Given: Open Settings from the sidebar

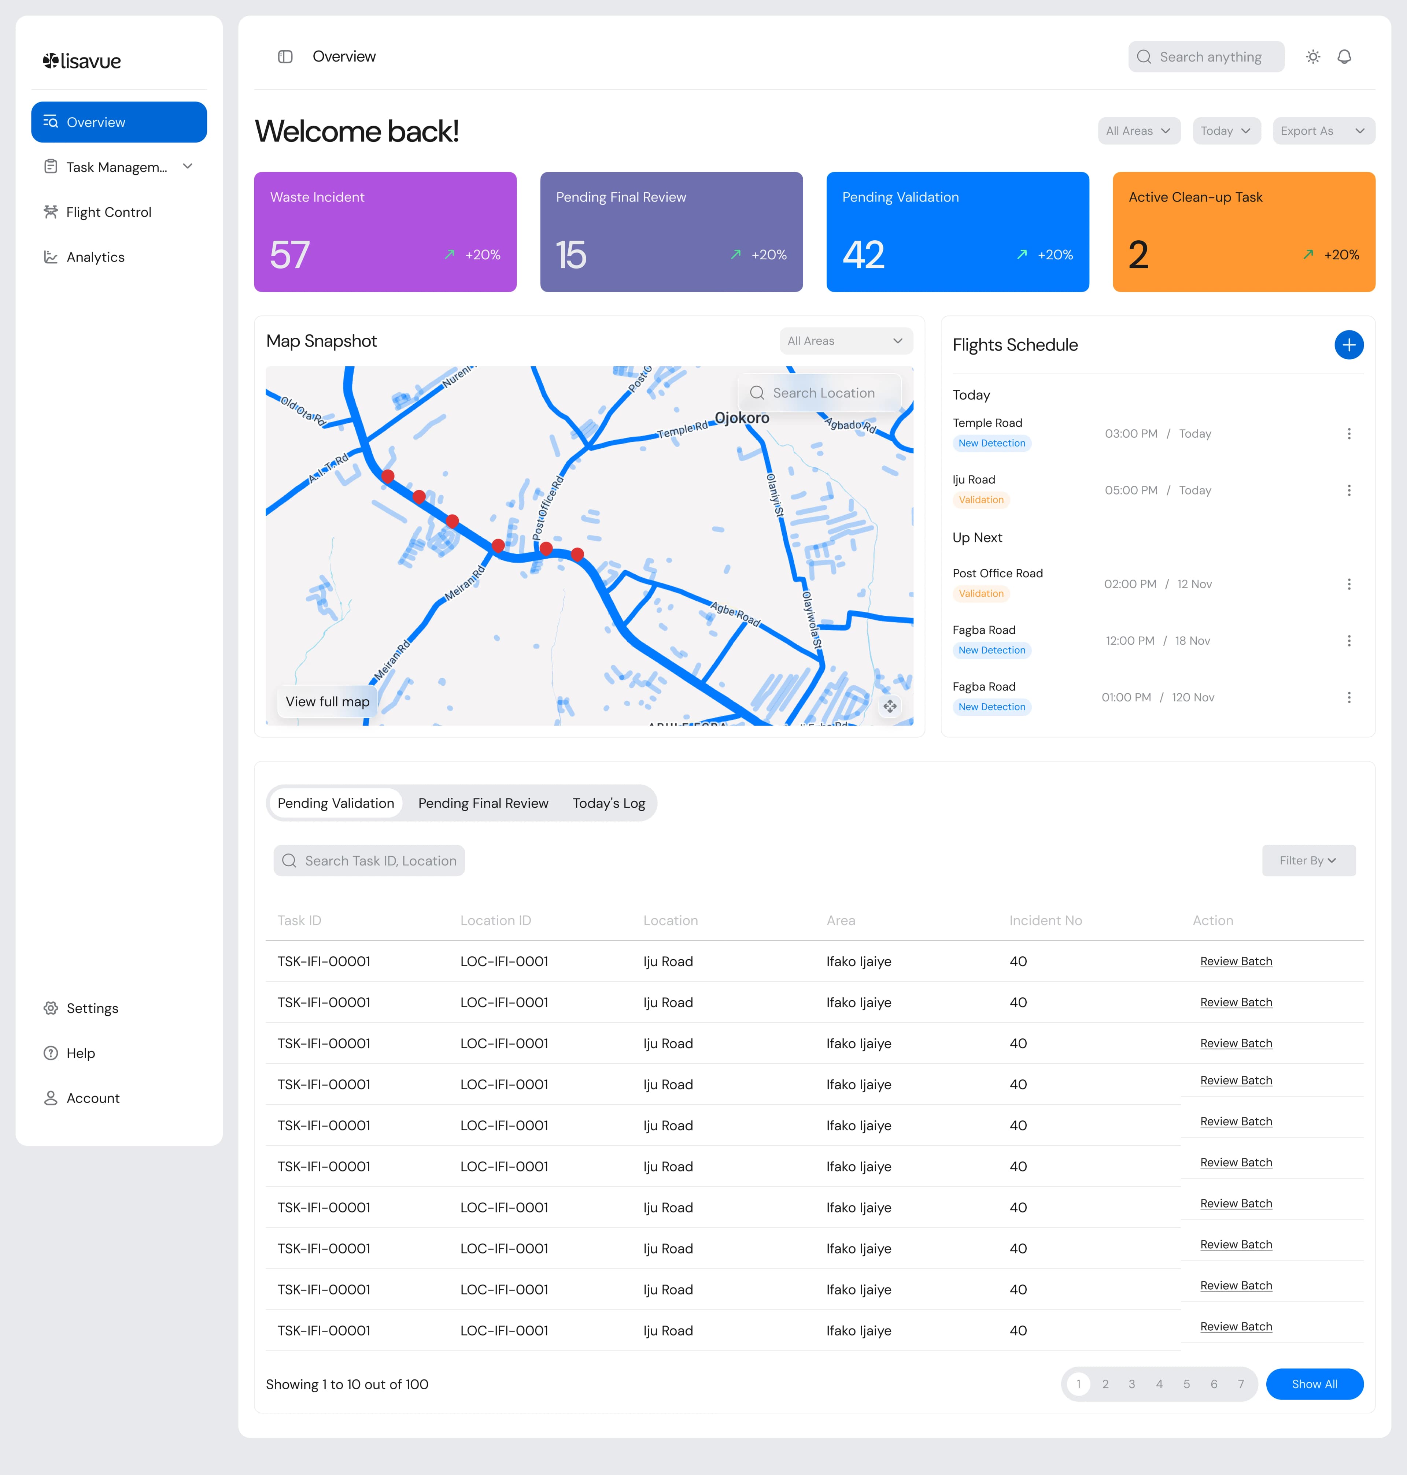Looking at the screenshot, I should [92, 1008].
